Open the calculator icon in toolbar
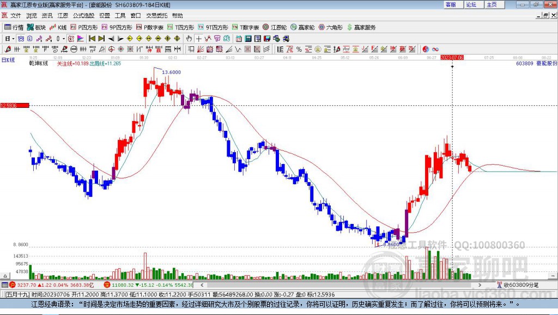 click(248, 39)
